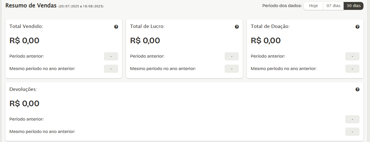Click year-over-year badge in Total de Lucro

(x=232, y=69)
